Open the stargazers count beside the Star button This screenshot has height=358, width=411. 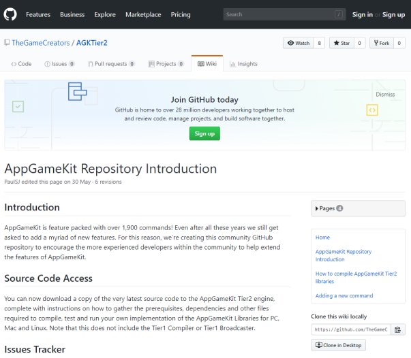360,43
